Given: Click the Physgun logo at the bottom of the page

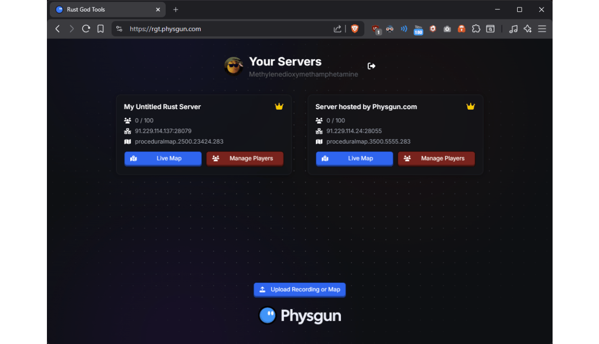Looking at the screenshot, I should tap(299, 316).
